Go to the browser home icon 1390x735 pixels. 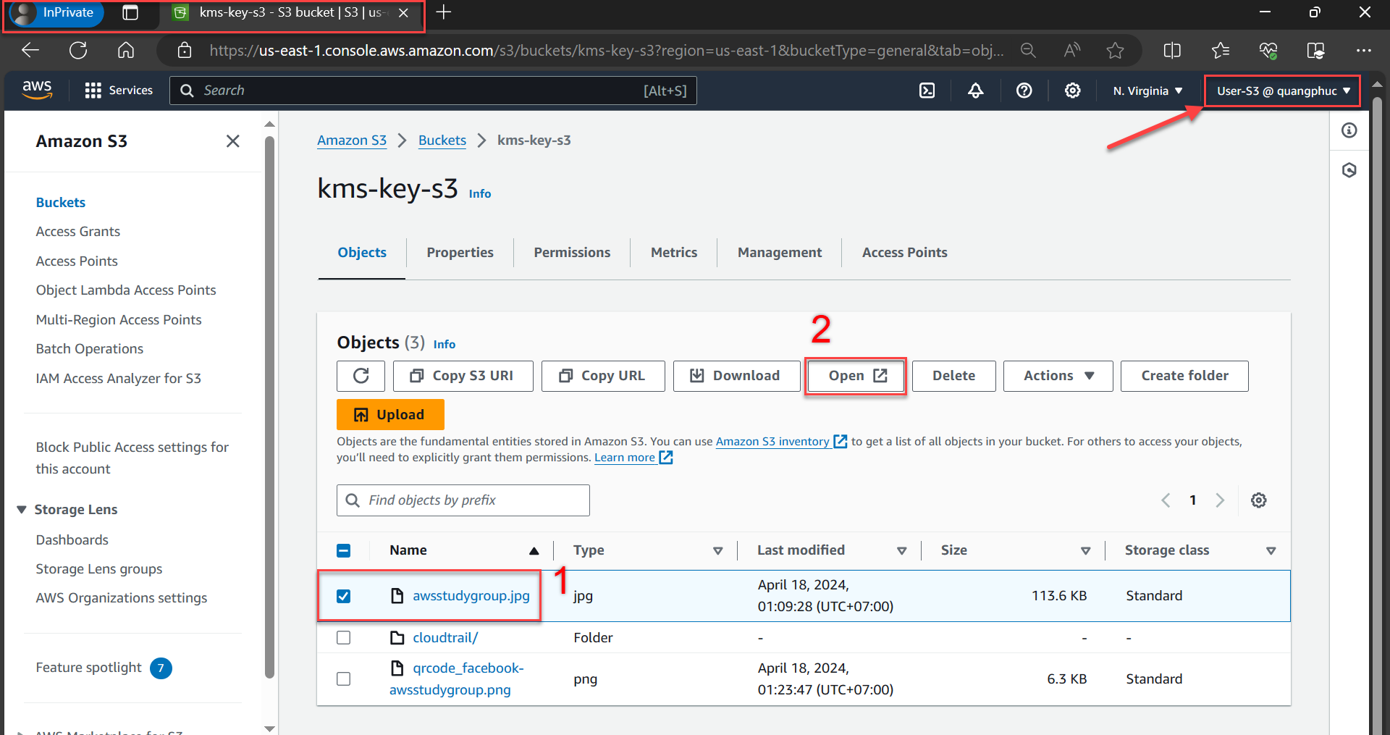[126, 50]
